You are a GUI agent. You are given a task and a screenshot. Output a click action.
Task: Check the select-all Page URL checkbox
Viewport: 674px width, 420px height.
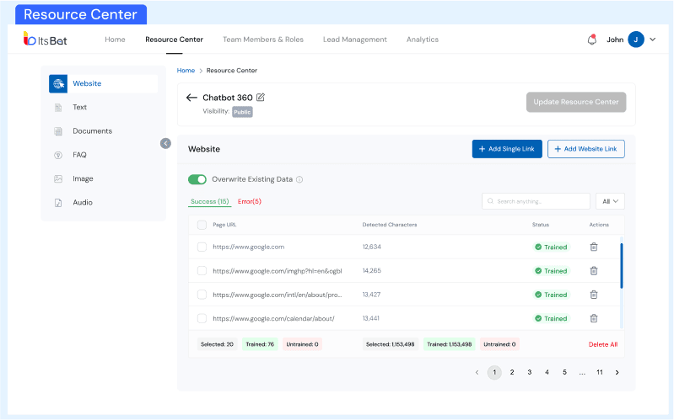point(202,225)
